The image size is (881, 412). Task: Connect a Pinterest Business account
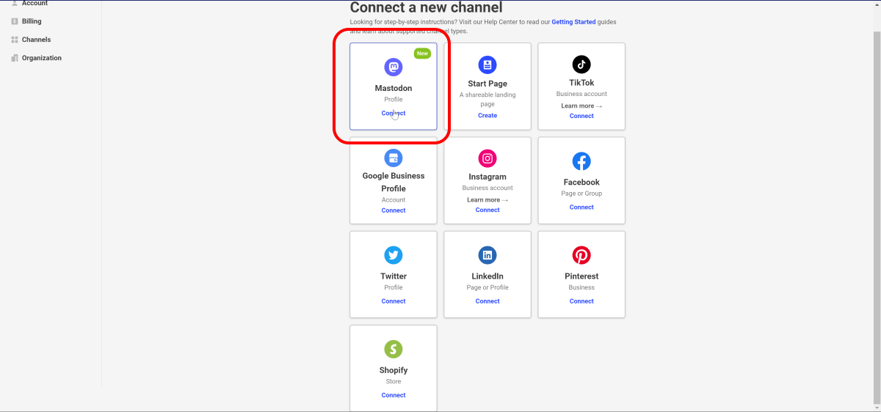(x=581, y=301)
